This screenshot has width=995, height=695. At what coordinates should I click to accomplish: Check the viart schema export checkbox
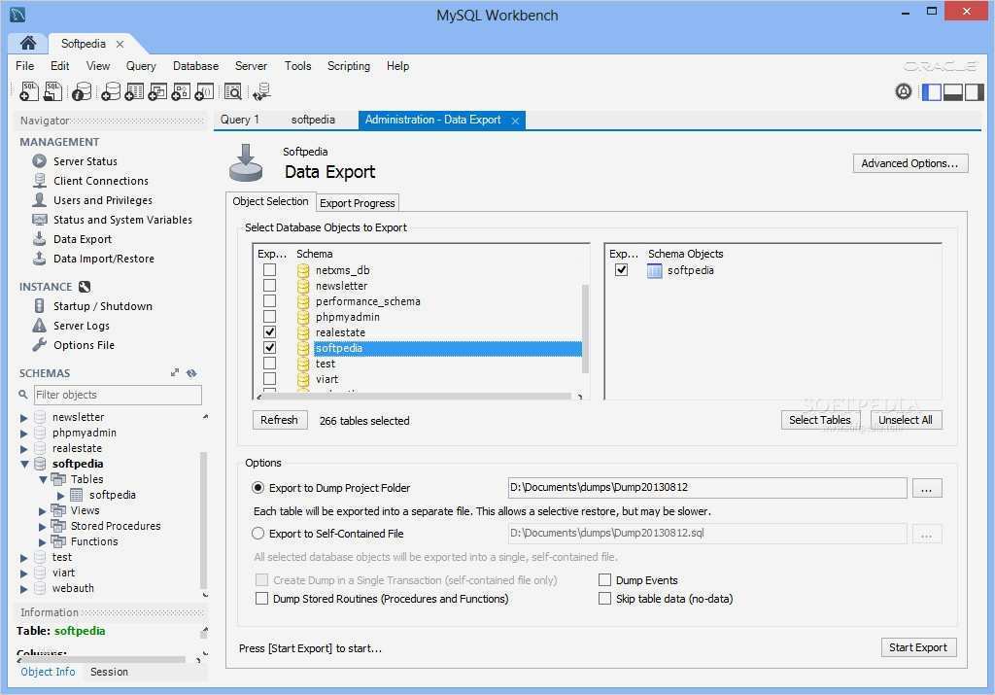[270, 379]
